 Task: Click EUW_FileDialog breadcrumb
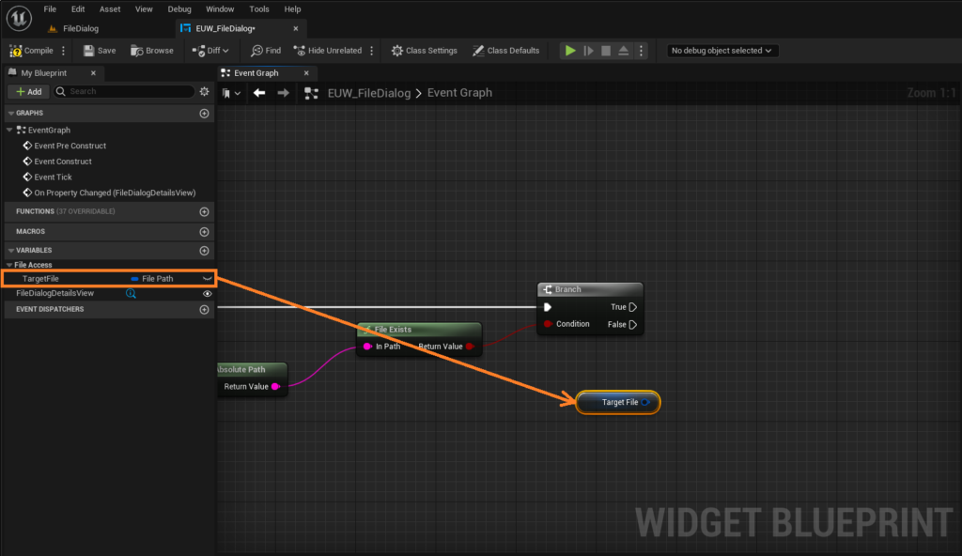[x=368, y=93]
